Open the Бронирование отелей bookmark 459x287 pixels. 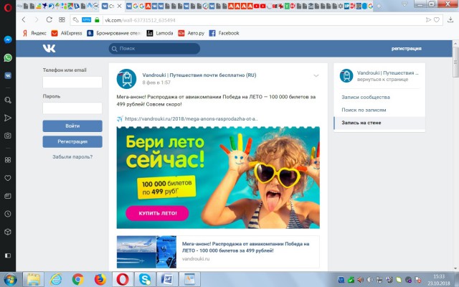tap(114, 33)
